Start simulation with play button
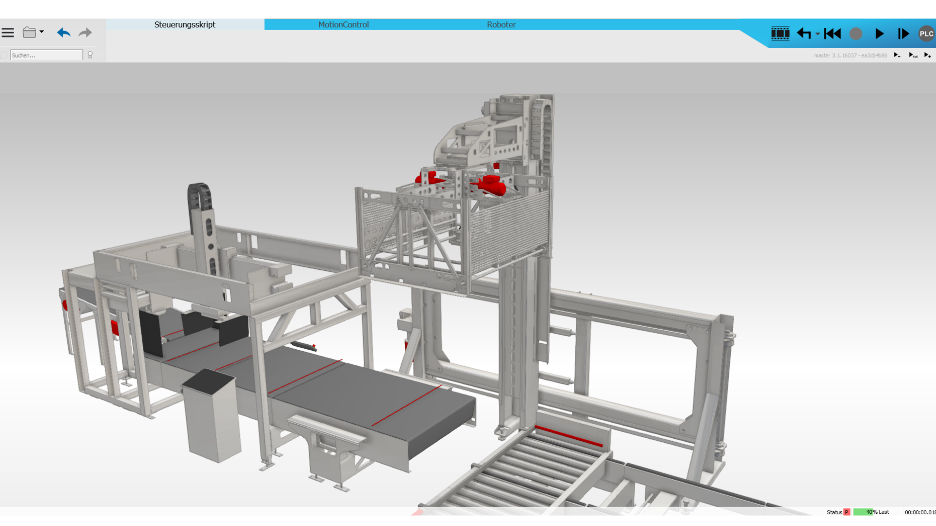Image resolution: width=936 pixels, height=526 pixels. [x=879, y=34]
